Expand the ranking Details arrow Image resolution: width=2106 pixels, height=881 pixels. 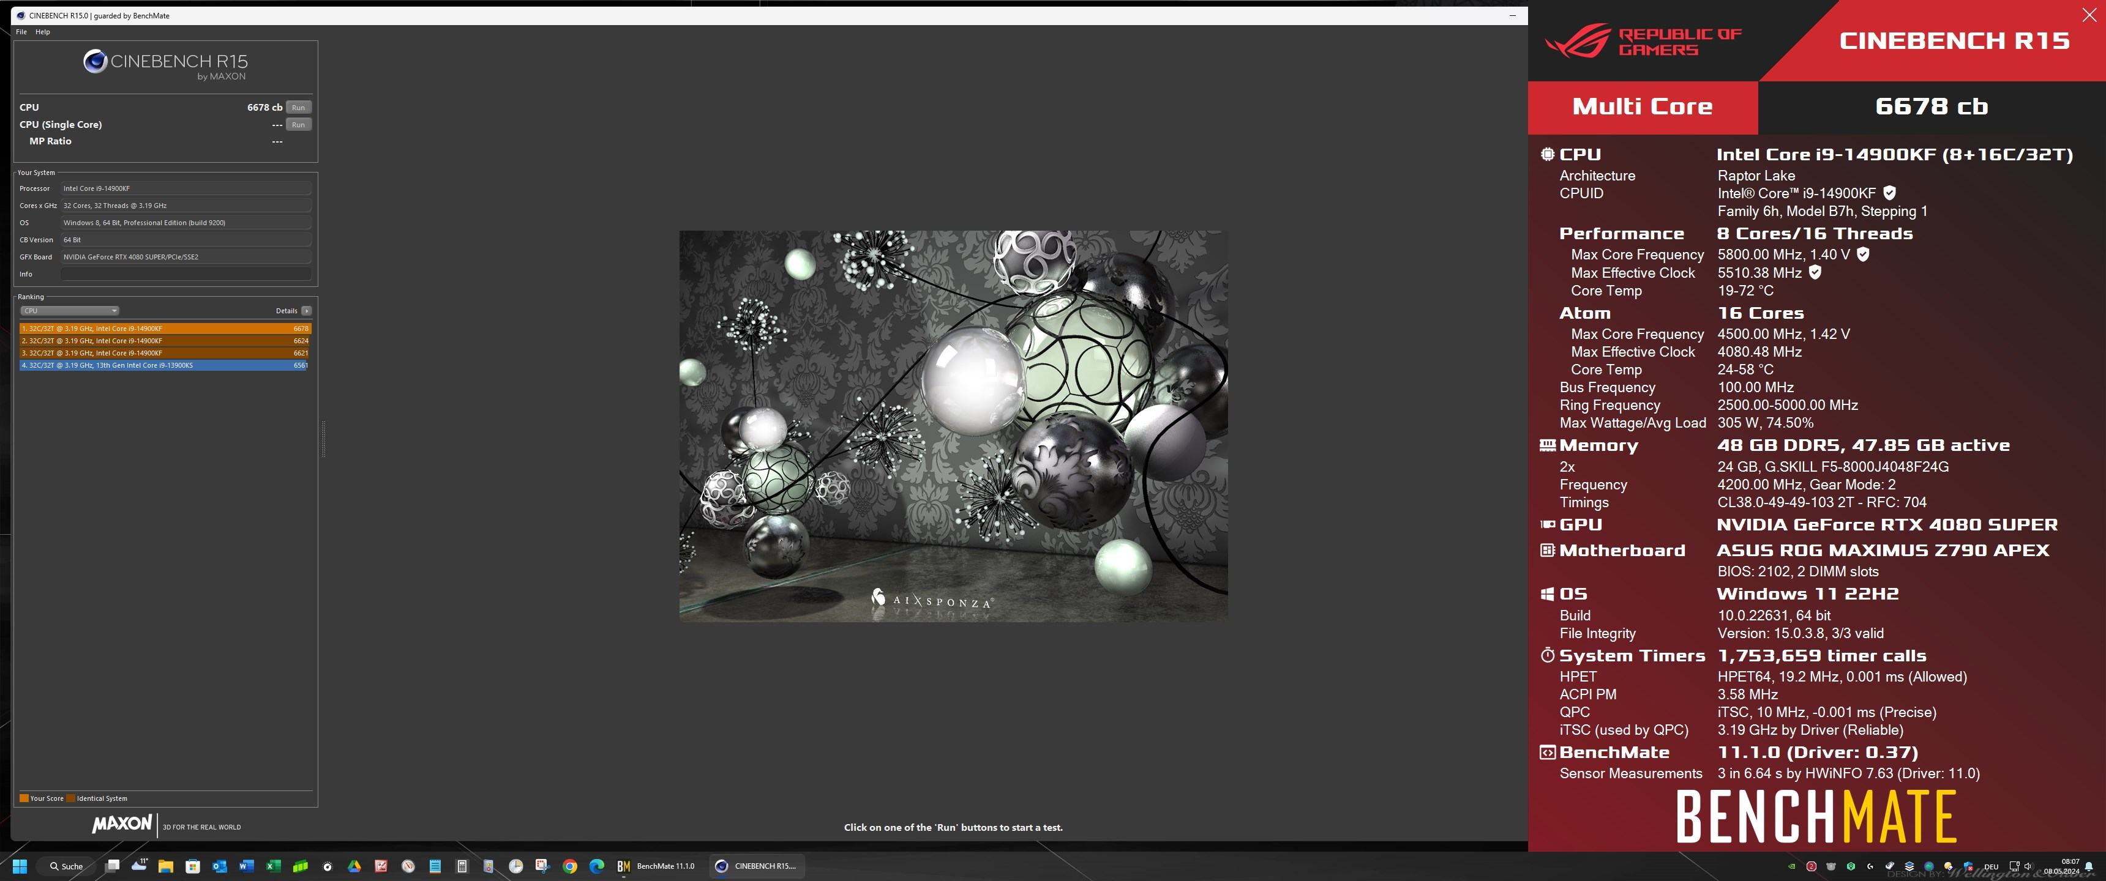tap(307, 311)
